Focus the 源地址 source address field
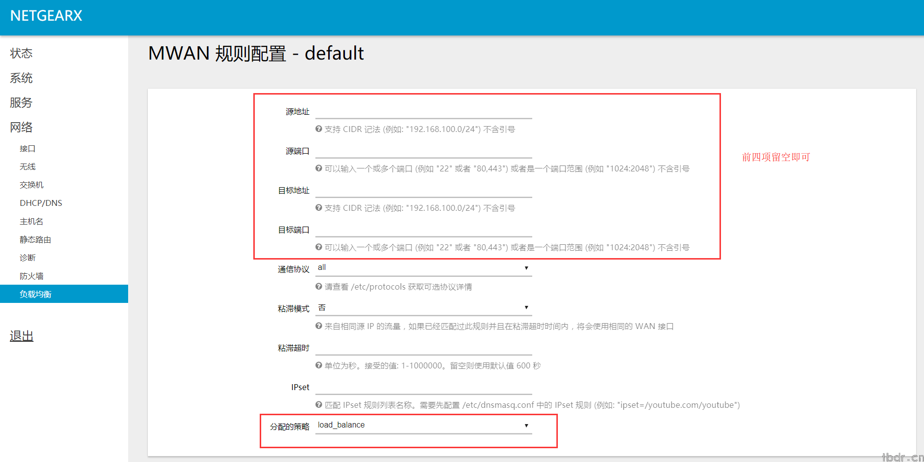This screenshot has width=924, height=462. click(x=423, y=111)
